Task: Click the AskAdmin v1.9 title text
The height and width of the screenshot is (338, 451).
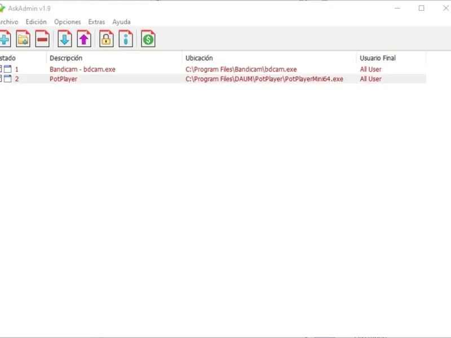Action: (x=29, y=8)
